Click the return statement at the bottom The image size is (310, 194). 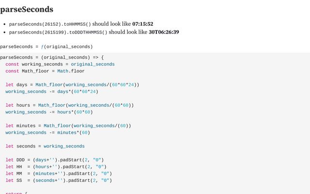coord(16,193)
